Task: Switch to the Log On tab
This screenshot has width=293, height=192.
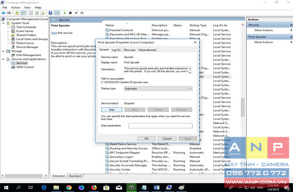Action: pyautogui.click(x=116, y=50)
